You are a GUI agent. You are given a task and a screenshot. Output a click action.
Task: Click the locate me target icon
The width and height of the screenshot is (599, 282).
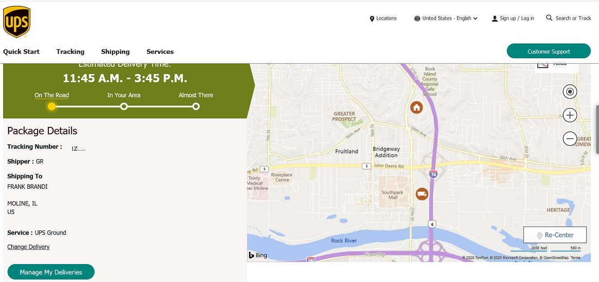pos(569,91)
